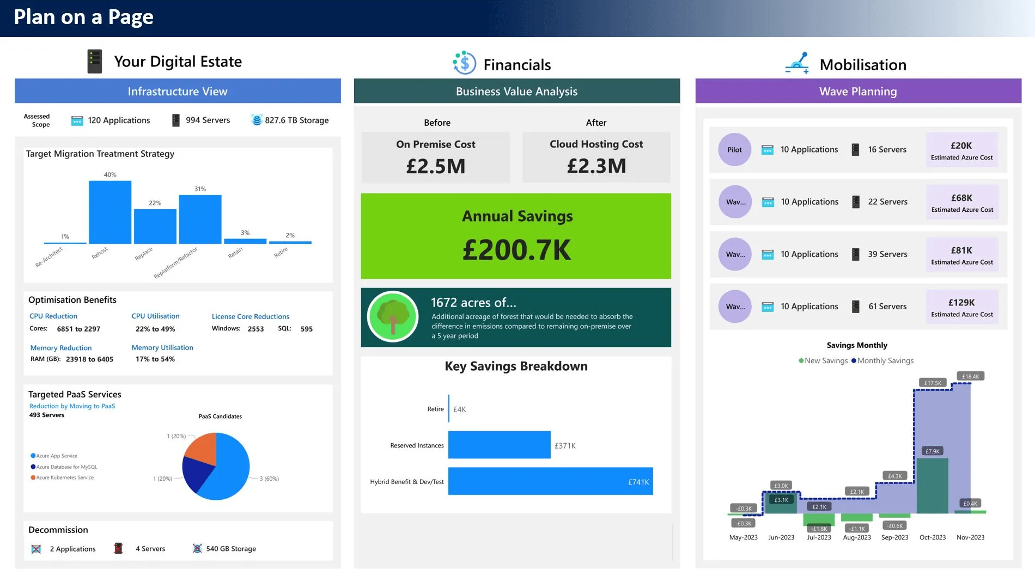Click the Cloud Hosting Cost £2.3M card
This screenshot has width=1035, height=582.
coord(596,157)
